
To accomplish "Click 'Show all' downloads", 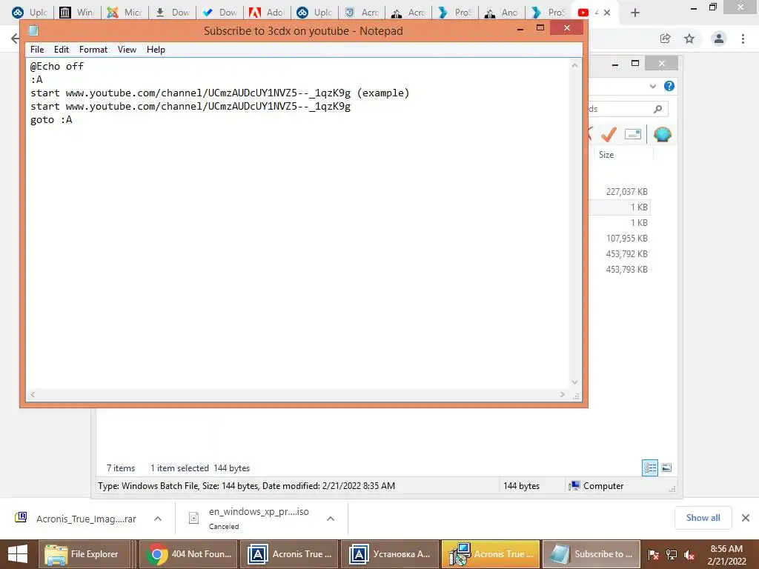I will 703,518.
